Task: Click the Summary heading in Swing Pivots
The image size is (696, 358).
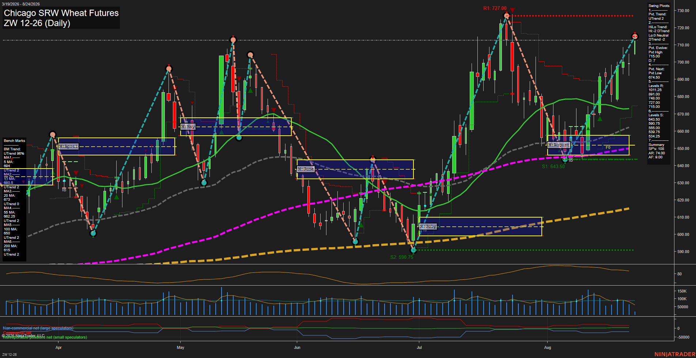Action: pyautogui.click(x=656, y=145)
